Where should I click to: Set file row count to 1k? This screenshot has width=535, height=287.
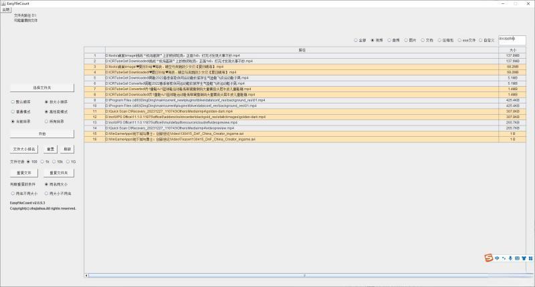[x=45, y=162]
